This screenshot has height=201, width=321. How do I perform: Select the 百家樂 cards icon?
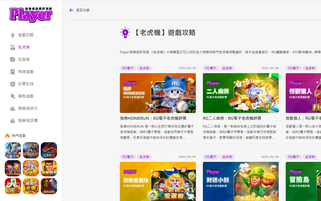(x=12, y=59)
